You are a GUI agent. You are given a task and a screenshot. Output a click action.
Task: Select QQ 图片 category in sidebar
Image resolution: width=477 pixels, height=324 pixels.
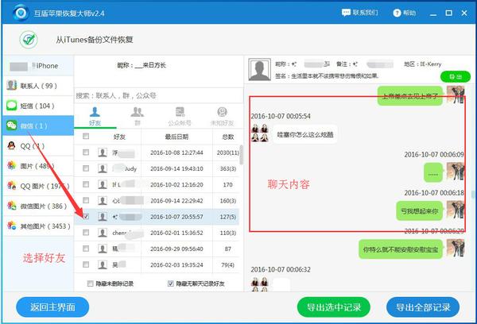click(38, 186)
